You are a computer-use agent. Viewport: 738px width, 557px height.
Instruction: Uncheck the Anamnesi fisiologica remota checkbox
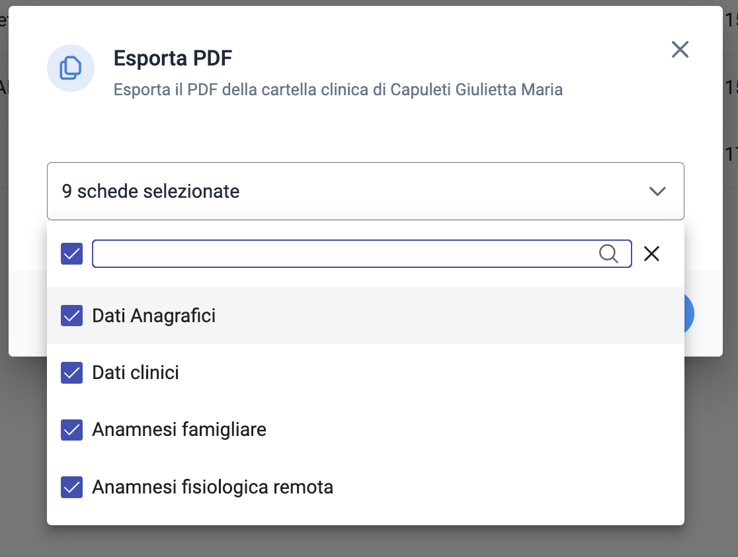71,488
